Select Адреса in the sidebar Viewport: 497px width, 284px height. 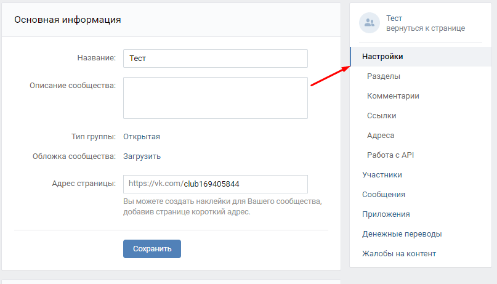(381, 136)
